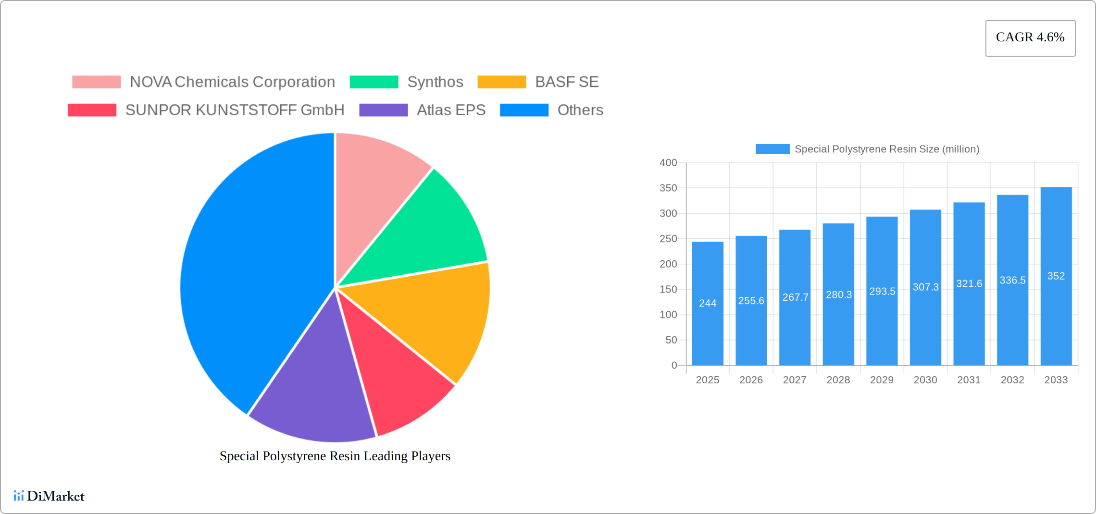Open the DiMarket link
The height and width of the screenshot is (514, 1096).
click(50, 496)
